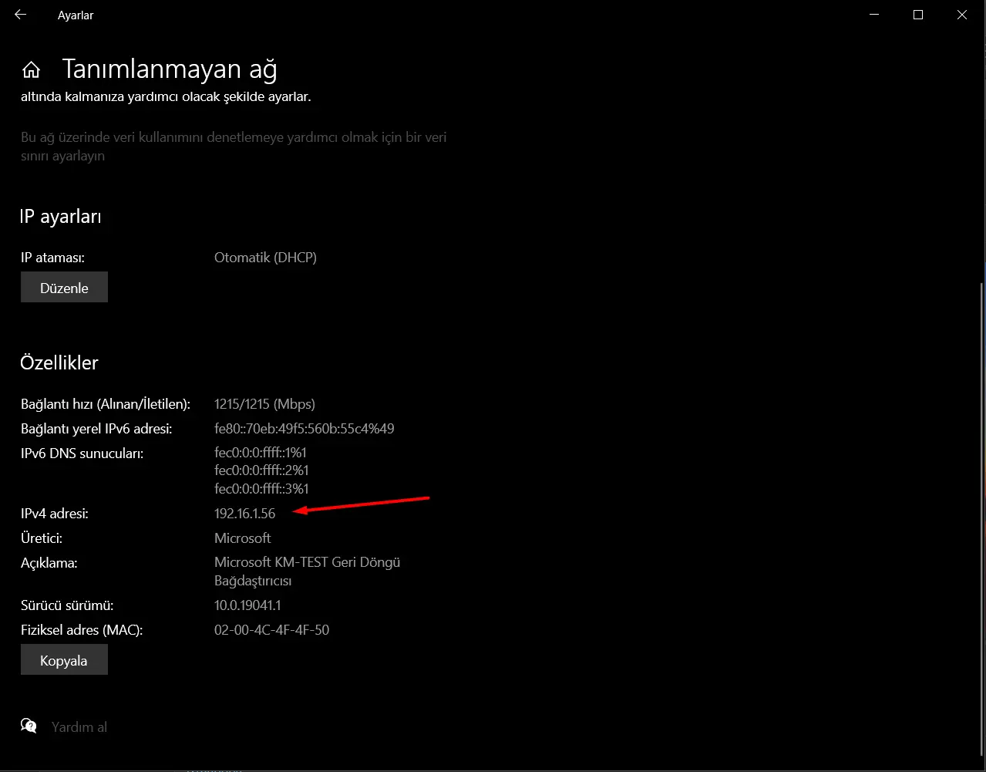Click the first IPv6 DNS server entry
986x772 pixels.
[x=261, y=453]
